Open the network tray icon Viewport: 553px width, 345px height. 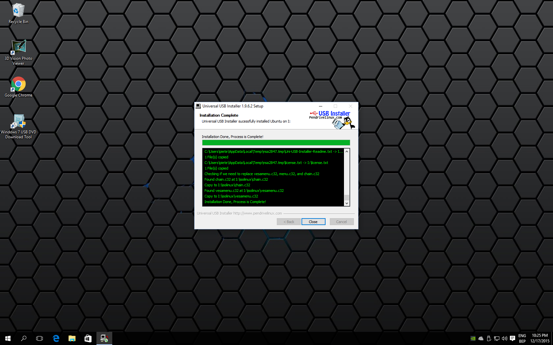tap(497, 338)
